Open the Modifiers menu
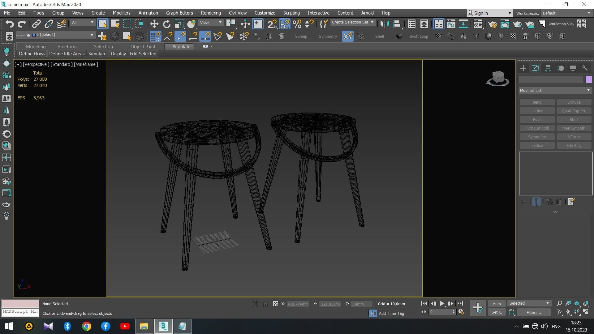 (x=122, y=13)
